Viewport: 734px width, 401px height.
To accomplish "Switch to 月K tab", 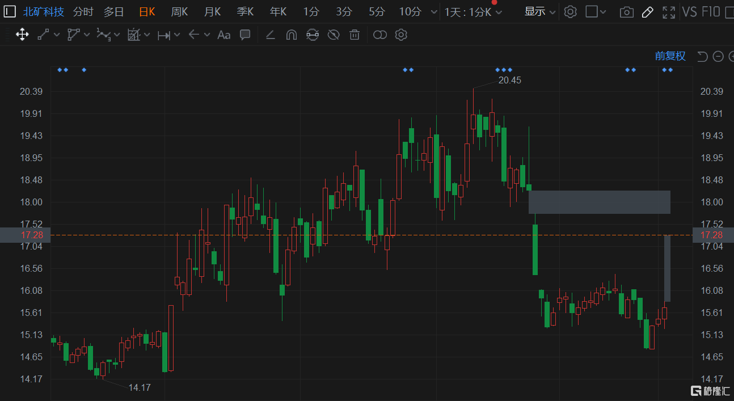I will click(212, 12).
